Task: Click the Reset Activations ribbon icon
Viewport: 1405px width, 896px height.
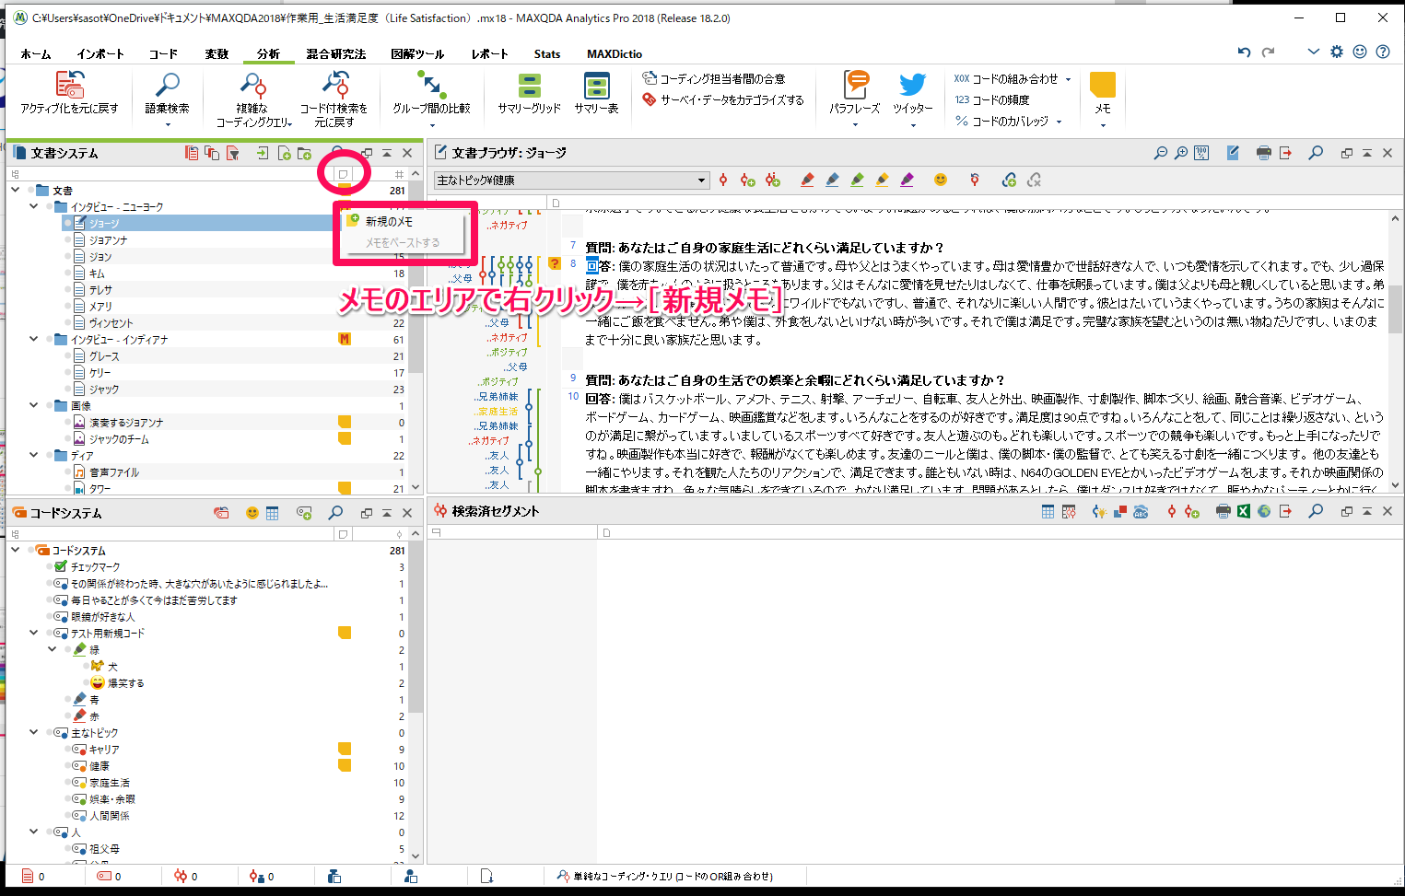Action: click(x=70, y=92)
